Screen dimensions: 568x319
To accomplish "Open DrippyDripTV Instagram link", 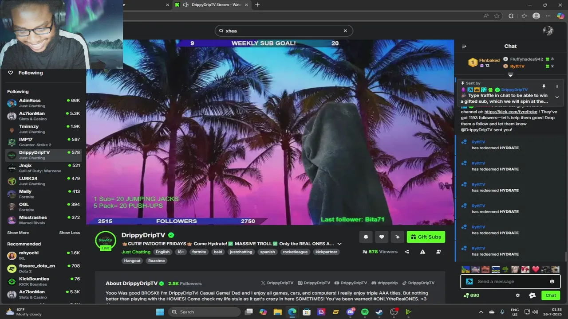I will pos(314,283).
